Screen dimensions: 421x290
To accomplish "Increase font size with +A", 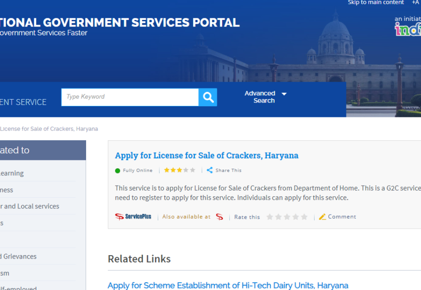I will (415, 3).
